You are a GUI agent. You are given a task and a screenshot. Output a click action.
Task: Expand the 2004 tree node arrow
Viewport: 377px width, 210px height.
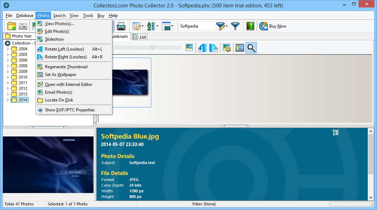pos(8,49)
